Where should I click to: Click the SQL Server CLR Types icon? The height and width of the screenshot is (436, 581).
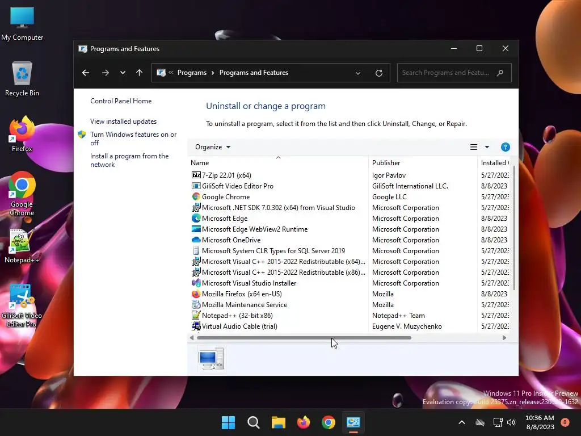pos(196,250)
